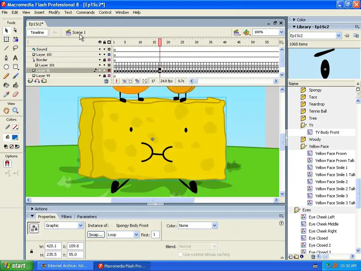Click the Add Motion Guide icon
This screenshot has width=361, height=271.
pyautogui.click(x=37, y=81)
